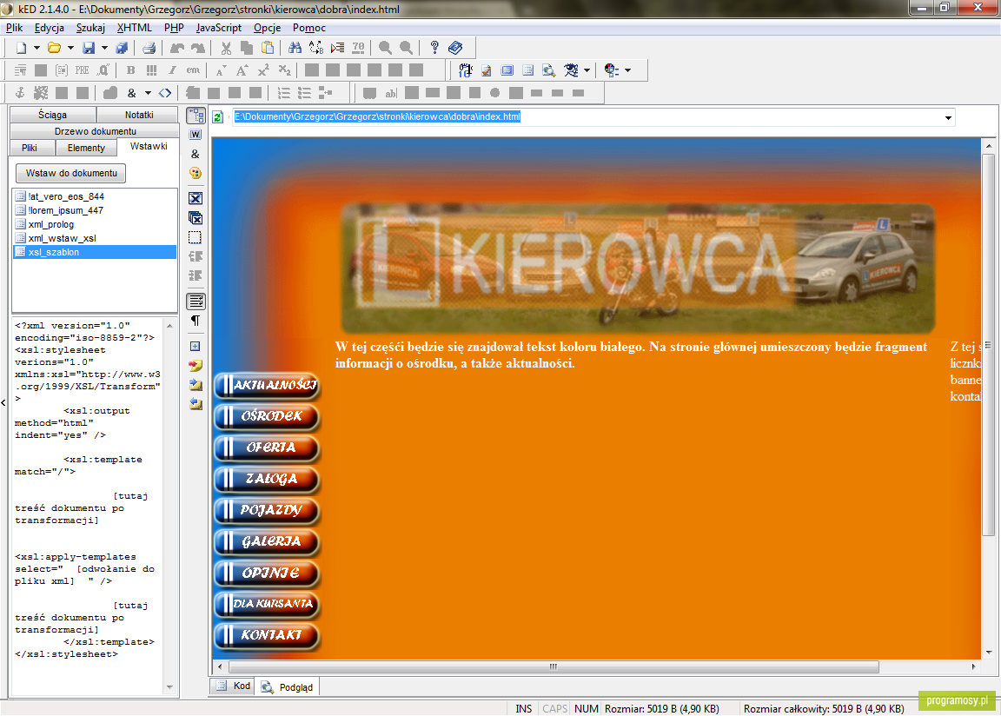The height and width of the screenshot is (716, 1001).
Task: Click the Print icon
Action: coord(149,48)
